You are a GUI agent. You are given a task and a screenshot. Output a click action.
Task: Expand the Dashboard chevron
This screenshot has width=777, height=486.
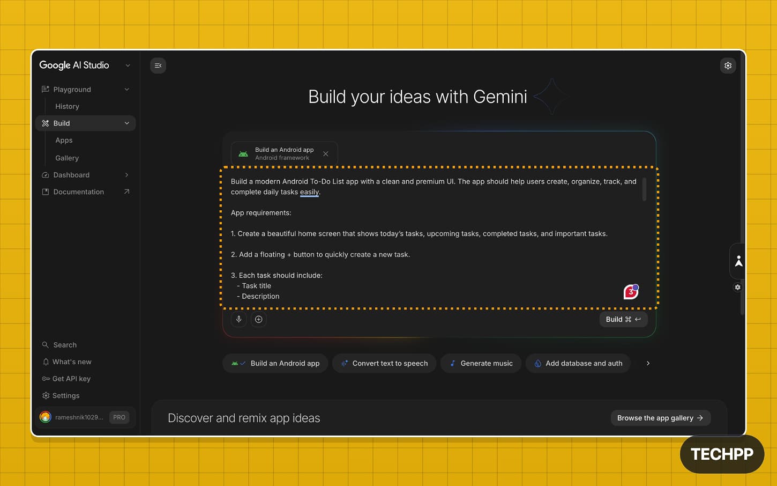127,175
